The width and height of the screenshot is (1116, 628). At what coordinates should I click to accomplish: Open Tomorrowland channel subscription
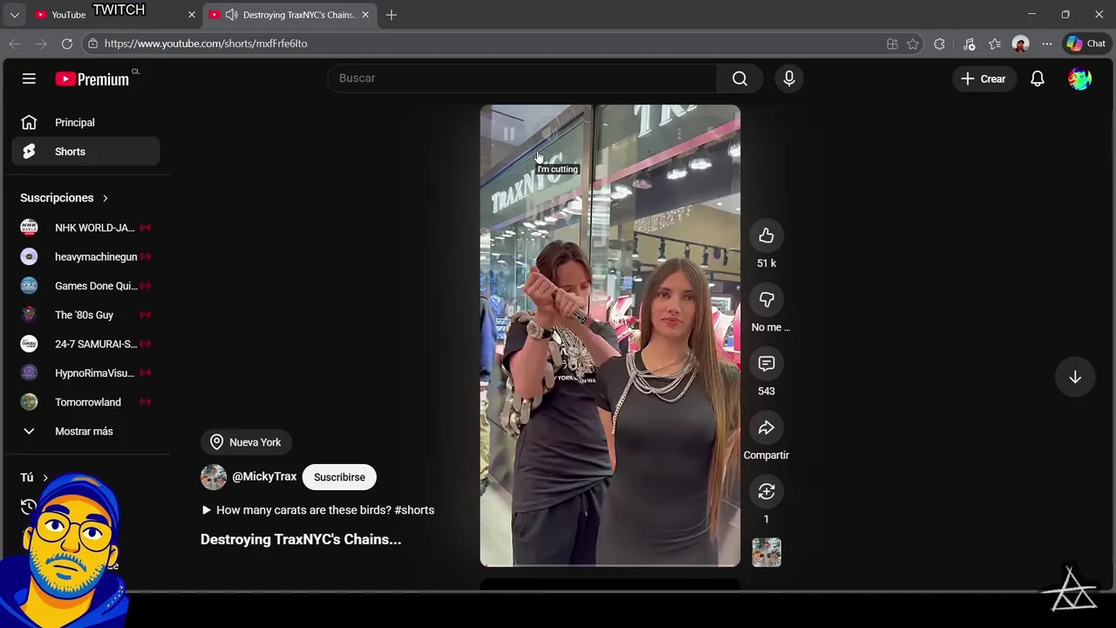tap(85, 402)
